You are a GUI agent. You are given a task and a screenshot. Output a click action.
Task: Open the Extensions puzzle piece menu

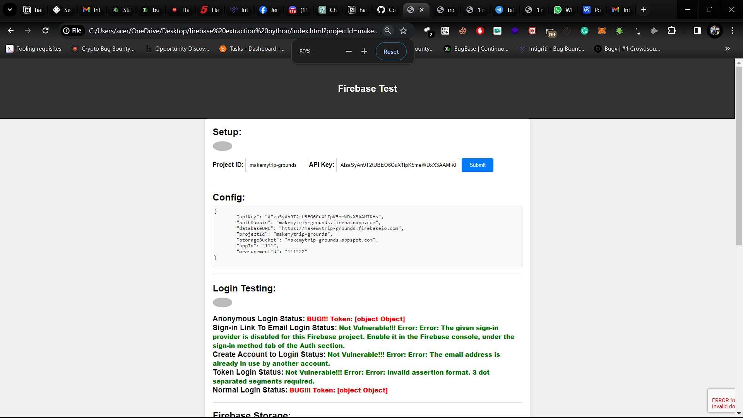(672, 31)
